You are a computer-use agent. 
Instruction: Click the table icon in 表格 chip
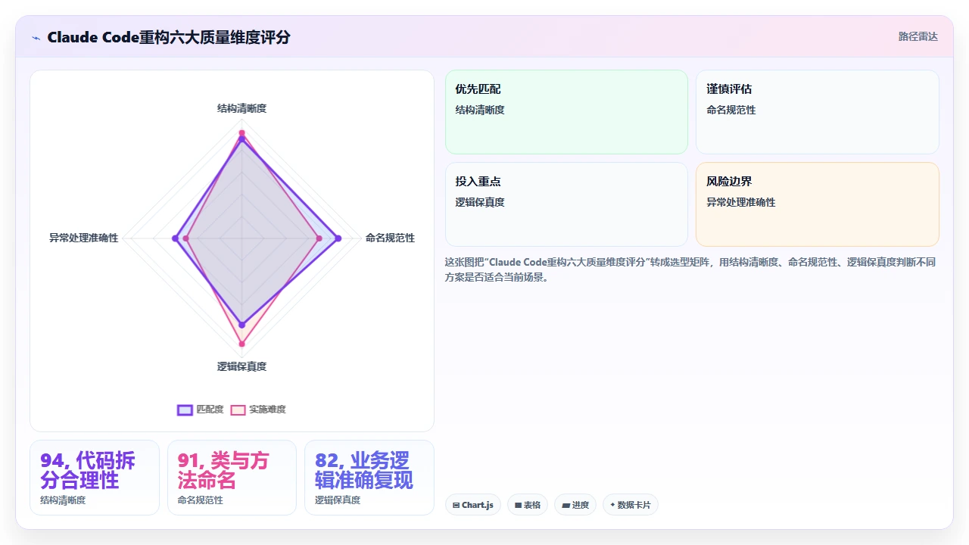518,505
